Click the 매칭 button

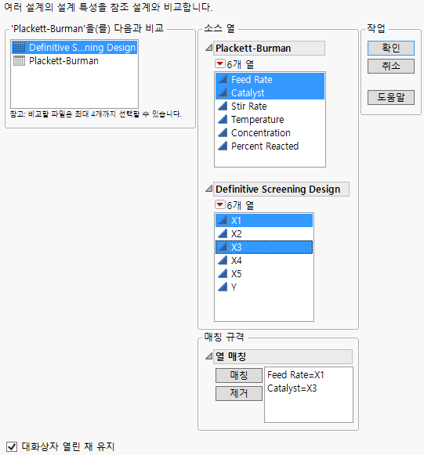239,375
